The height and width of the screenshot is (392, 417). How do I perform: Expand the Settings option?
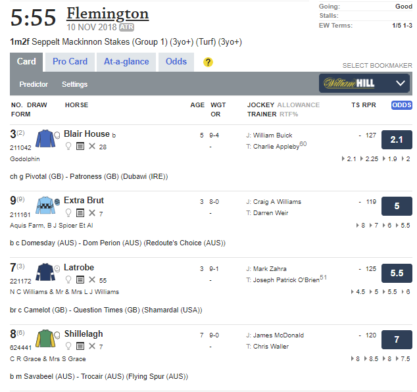click(x=74, y=84)
